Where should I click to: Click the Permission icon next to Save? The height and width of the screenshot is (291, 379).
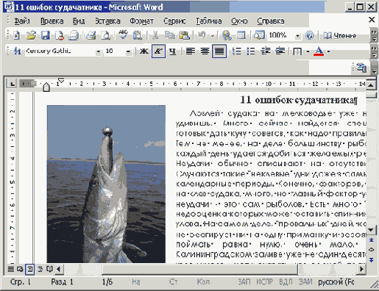(x=60, y=35)
